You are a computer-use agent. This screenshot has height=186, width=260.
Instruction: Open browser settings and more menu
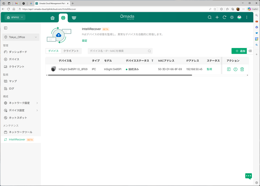(243, 9)
